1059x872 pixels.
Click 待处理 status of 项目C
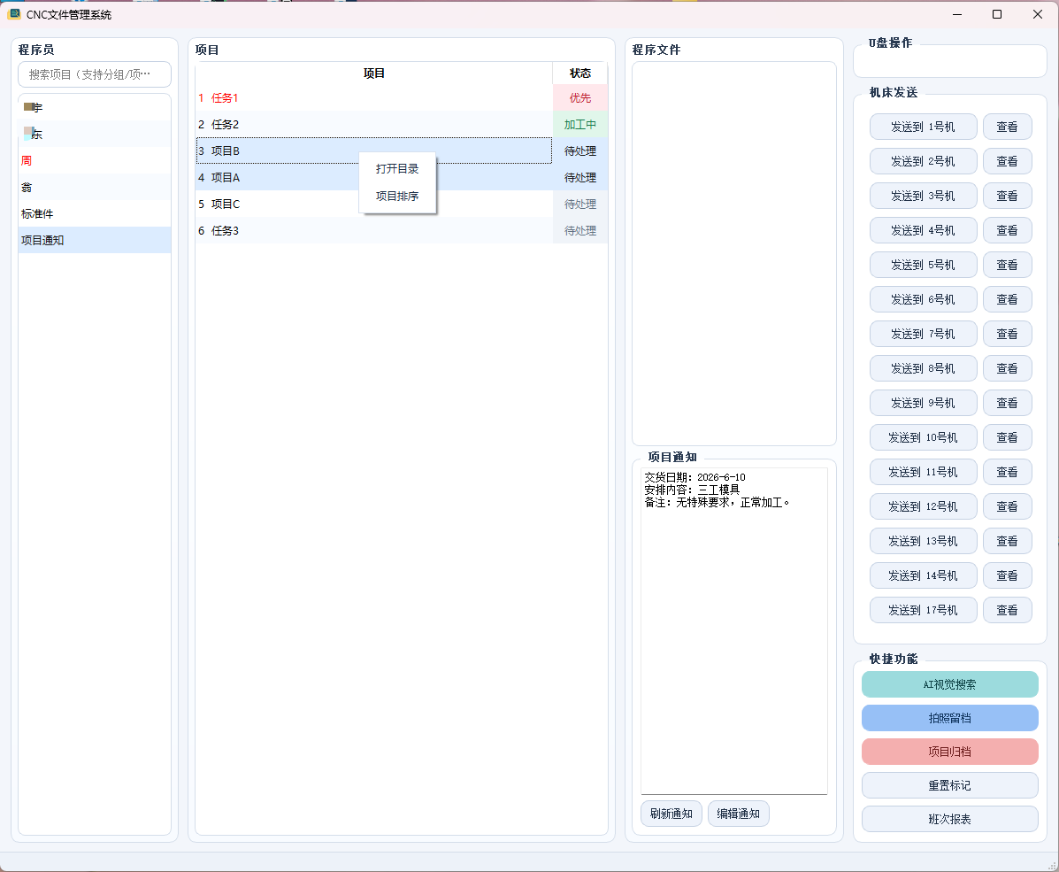coord(580,204)
